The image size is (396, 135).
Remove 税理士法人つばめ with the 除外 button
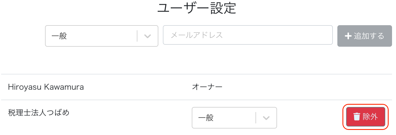click(x=365, y=117)
